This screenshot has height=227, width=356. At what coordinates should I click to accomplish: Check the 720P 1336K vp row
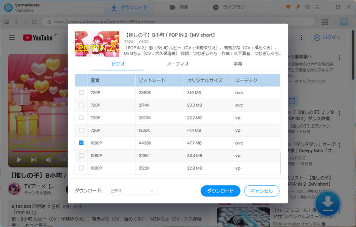coord(81,130)
